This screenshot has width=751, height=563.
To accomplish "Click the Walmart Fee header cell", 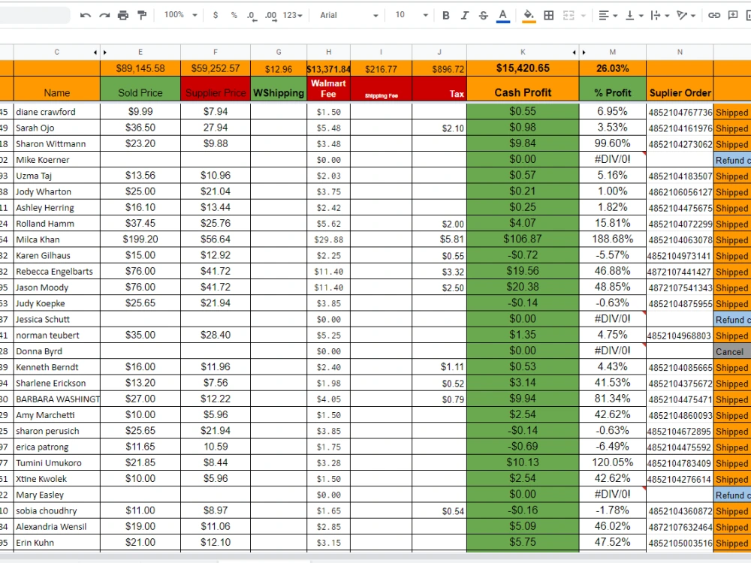I will pyautogui.click(x=329, y=89).
